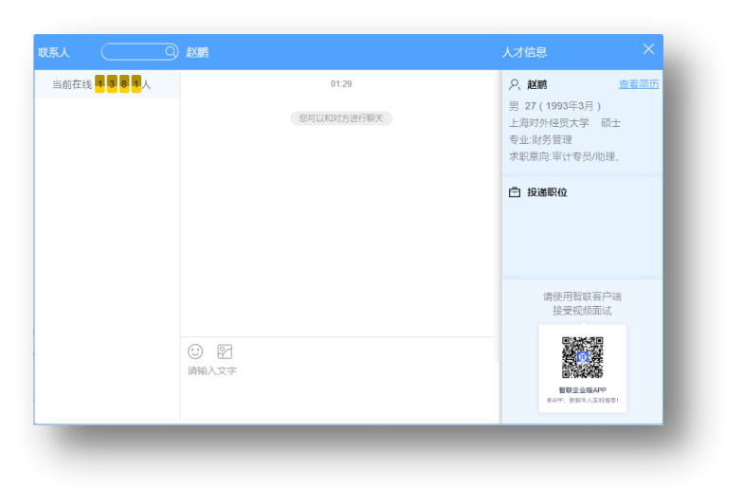The image size is (744, 504).
Task: Open the emoji picker in chat toolbar
Action: (x=195, y=351)
